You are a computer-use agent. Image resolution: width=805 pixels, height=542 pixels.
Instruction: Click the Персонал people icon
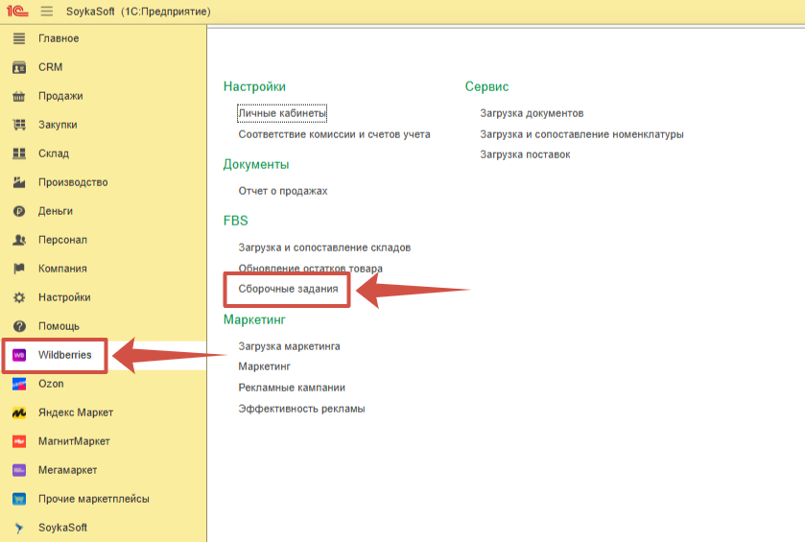[19, 240]
